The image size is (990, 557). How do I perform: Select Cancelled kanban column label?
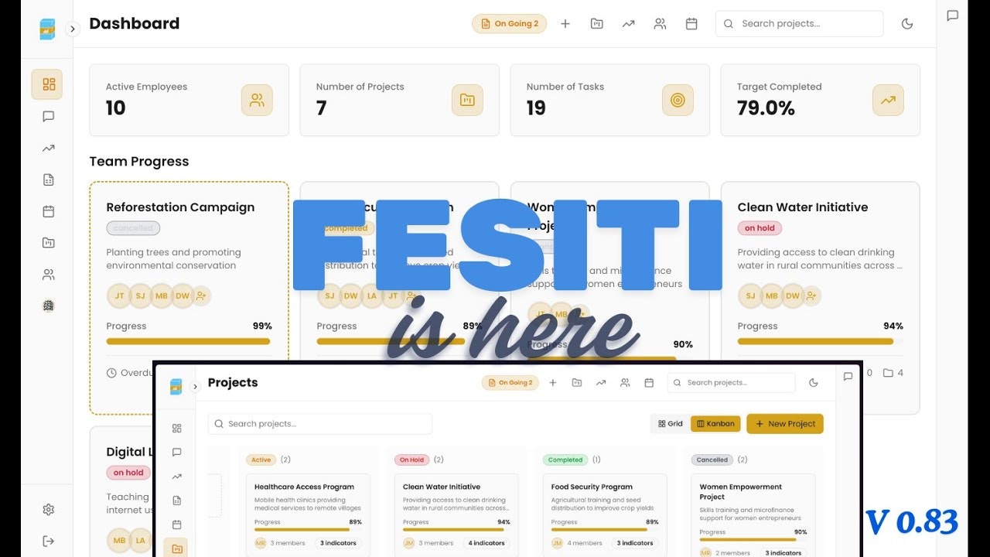pyautogui.click(x=712, y=460)
